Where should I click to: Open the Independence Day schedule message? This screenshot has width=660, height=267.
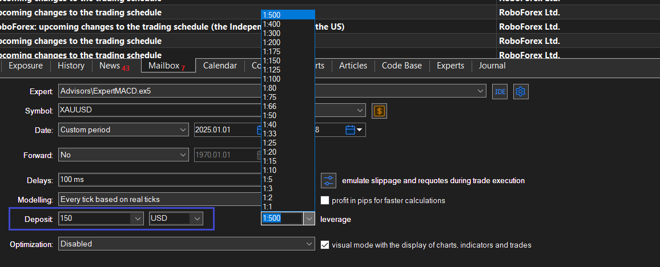(171, 27)
